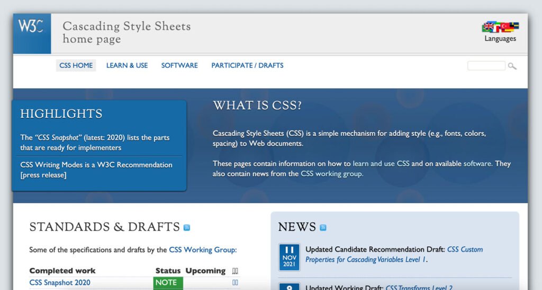This screenshot has width=542, height=290.
Task: Open the Standards & Drafts RSS feed icon
Action: pyautogui.click(x=187, y=227)
